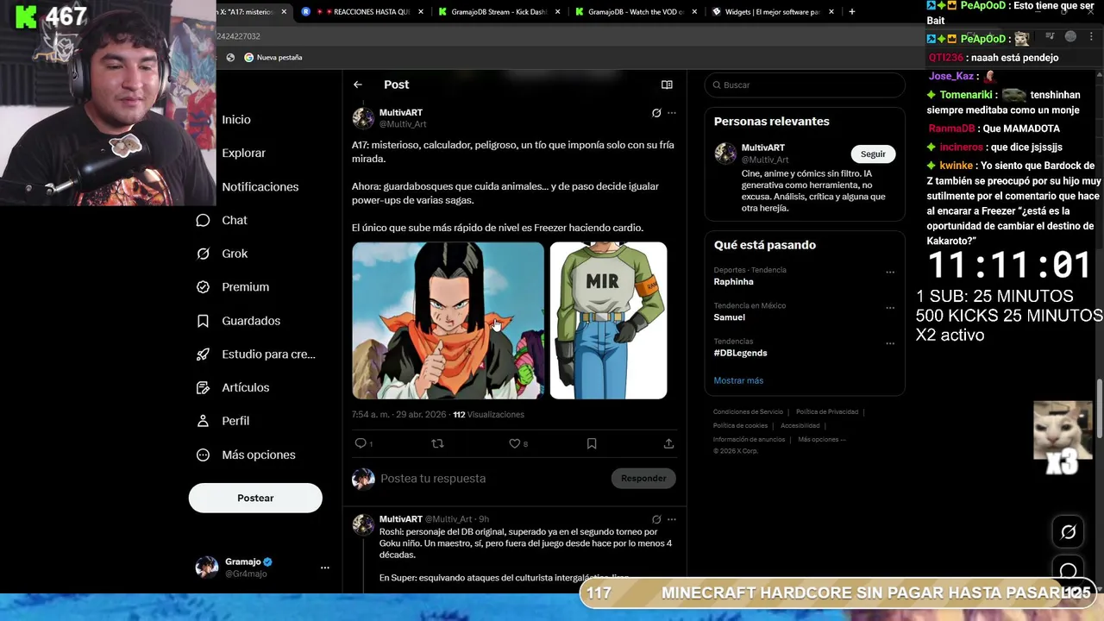Click MultivART avatar on main post
The height and width of the screenshot is (621, 1104).
pyautogui.click(x=363, y=118)
